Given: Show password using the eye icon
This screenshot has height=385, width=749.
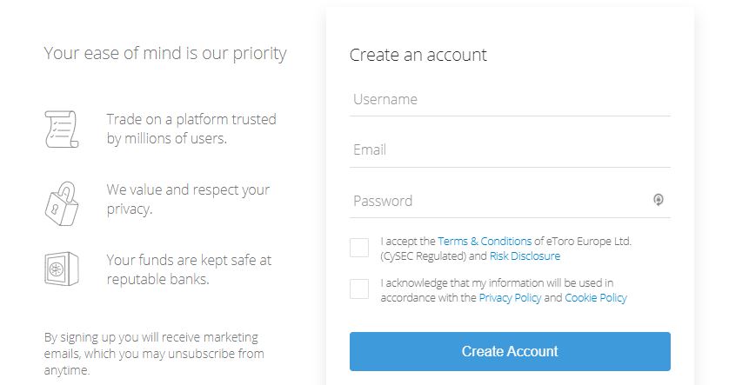Looking at the screenshot, I should point(659,200).
